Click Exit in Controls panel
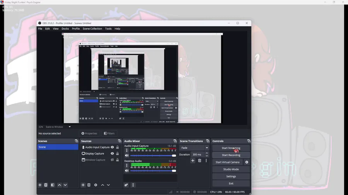 [231, 183]
